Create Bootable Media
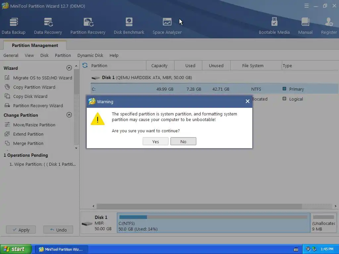The image size is (339, 254). point(274,26)
